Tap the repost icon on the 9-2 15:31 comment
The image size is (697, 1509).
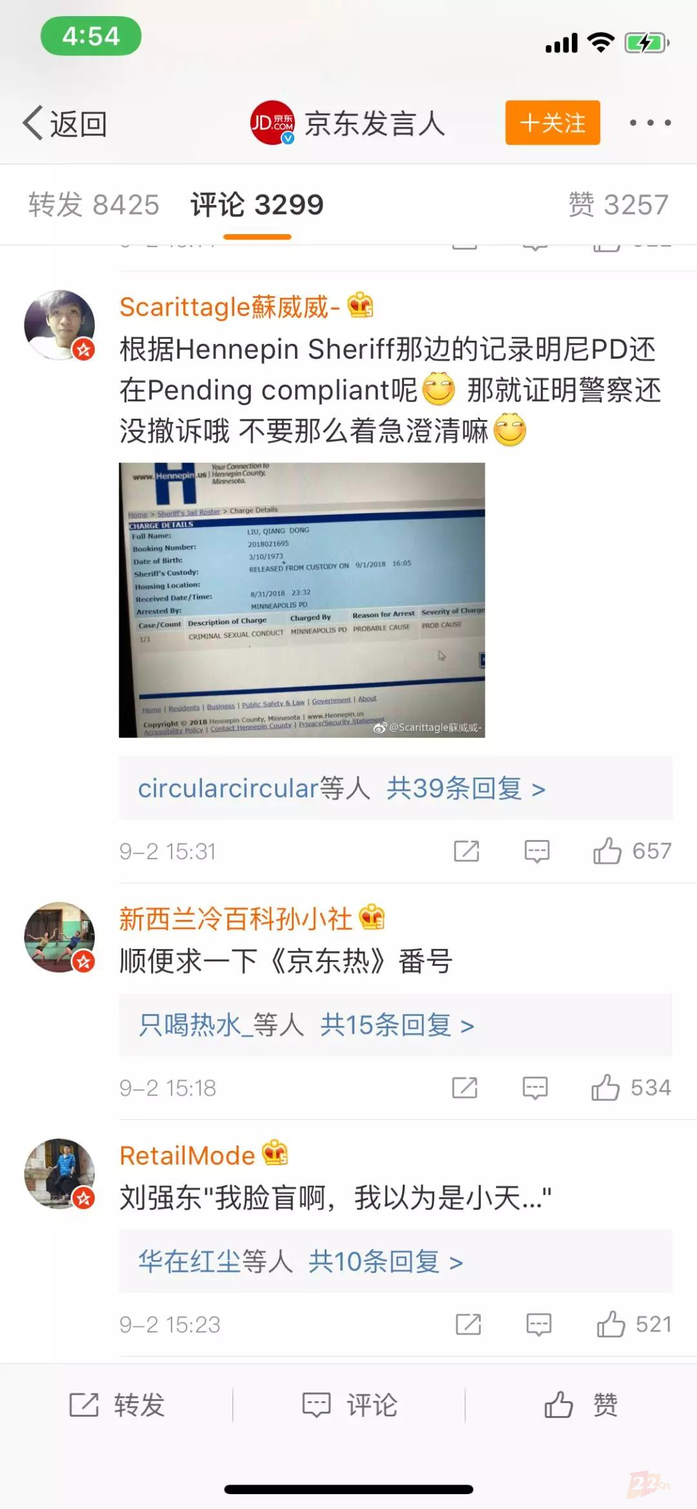tap(467, 851)
